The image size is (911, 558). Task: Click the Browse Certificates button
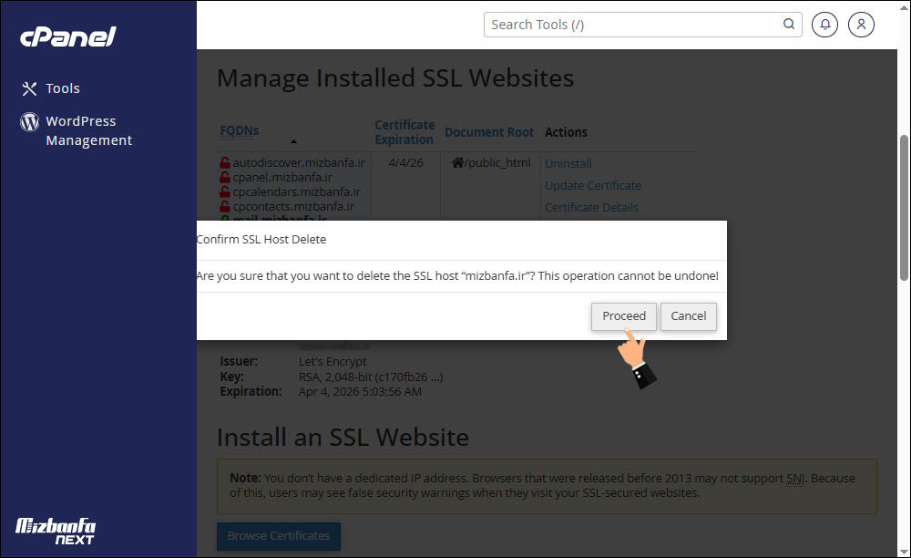point(278,536)
